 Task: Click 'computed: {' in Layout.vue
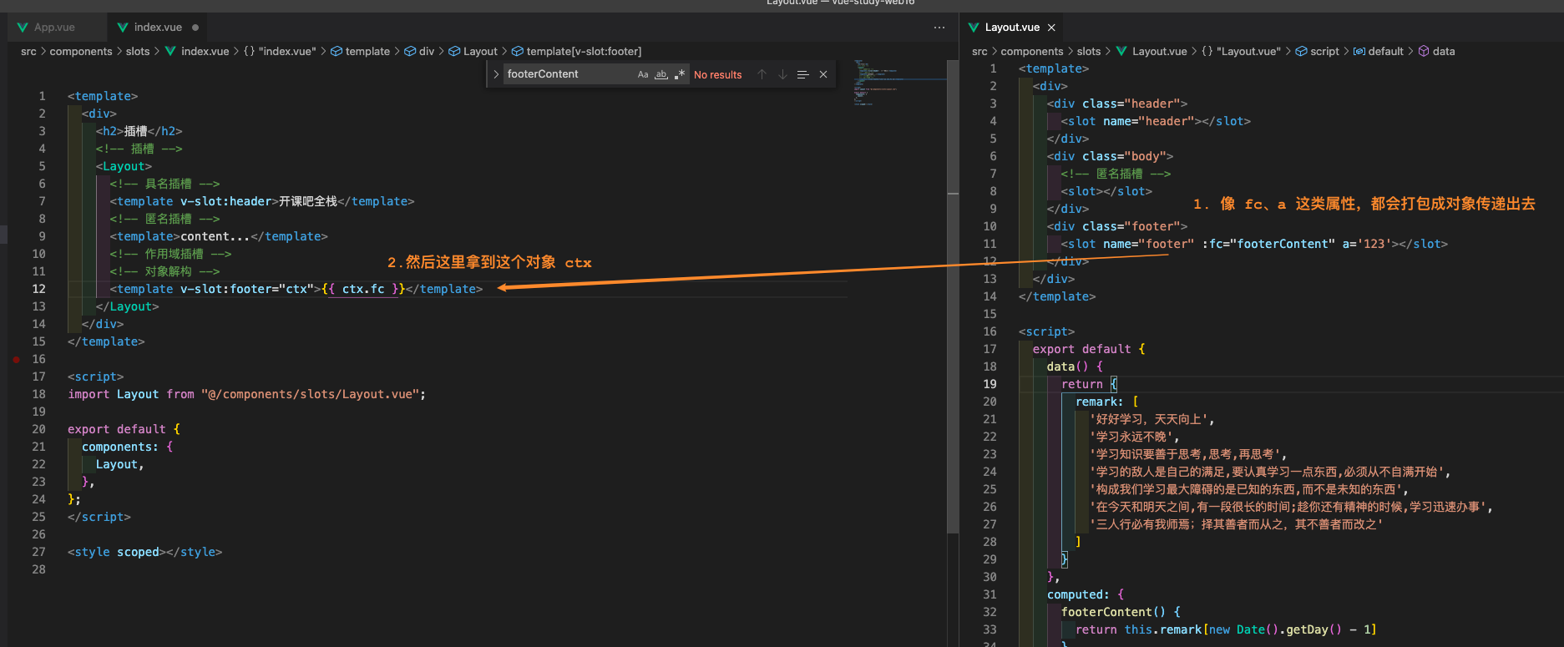tap(1086, 594)
